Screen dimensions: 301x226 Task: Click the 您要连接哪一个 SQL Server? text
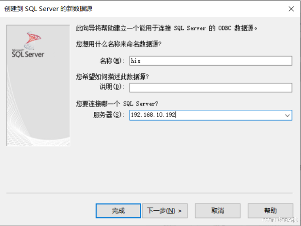click(117, 104)
